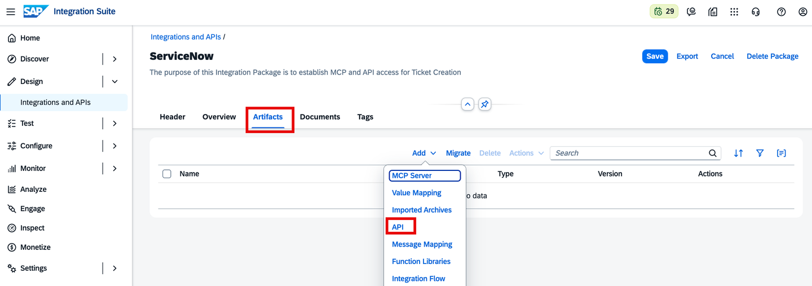Click the Name column header
Screen dimensions: 812x286
[189, 174]
